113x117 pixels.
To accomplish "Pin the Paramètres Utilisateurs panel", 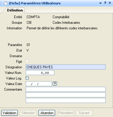I will (x=105, y=3).
